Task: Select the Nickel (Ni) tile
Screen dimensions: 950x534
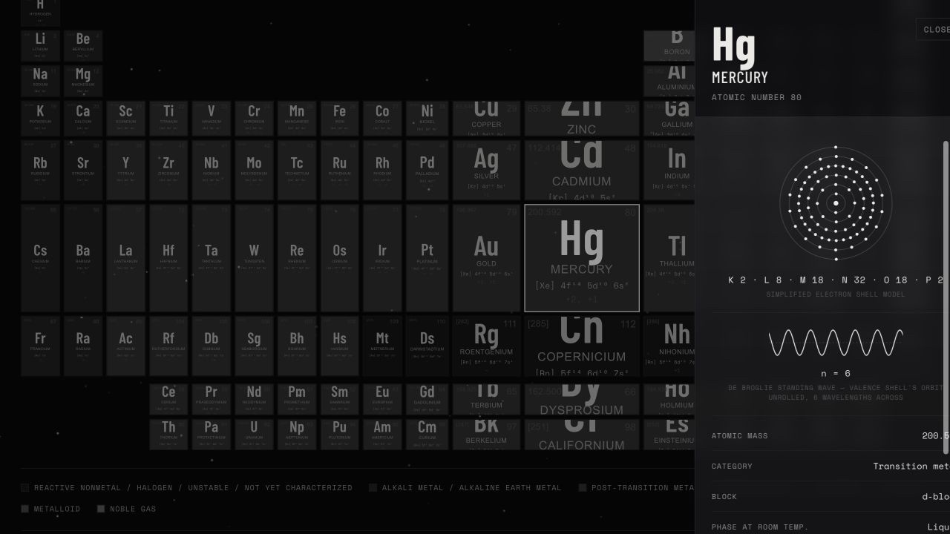Action: pos(427,119)
